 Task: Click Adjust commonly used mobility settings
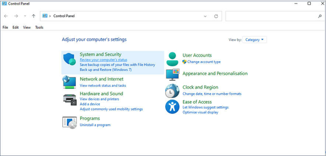point(111,109)
